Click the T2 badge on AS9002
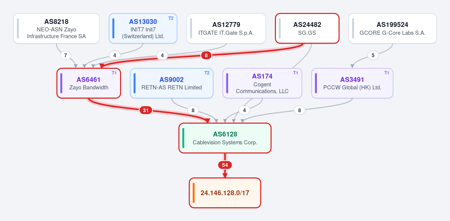 coord(207,73)
